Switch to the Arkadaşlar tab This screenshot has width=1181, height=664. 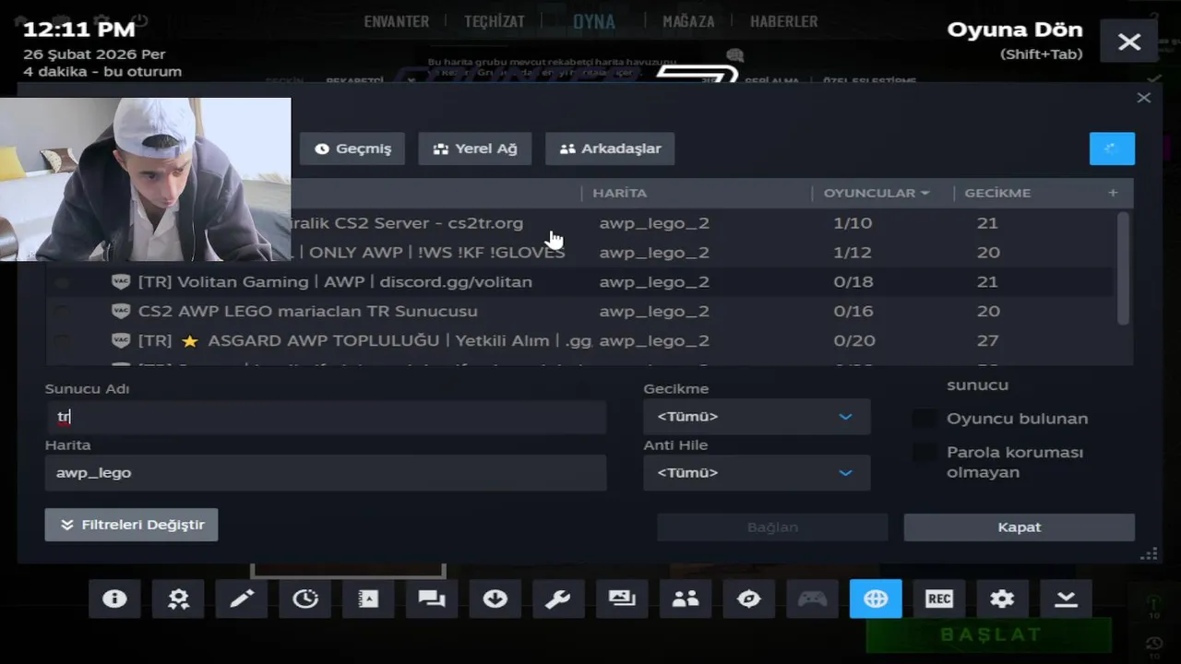(x=610, y=148)
